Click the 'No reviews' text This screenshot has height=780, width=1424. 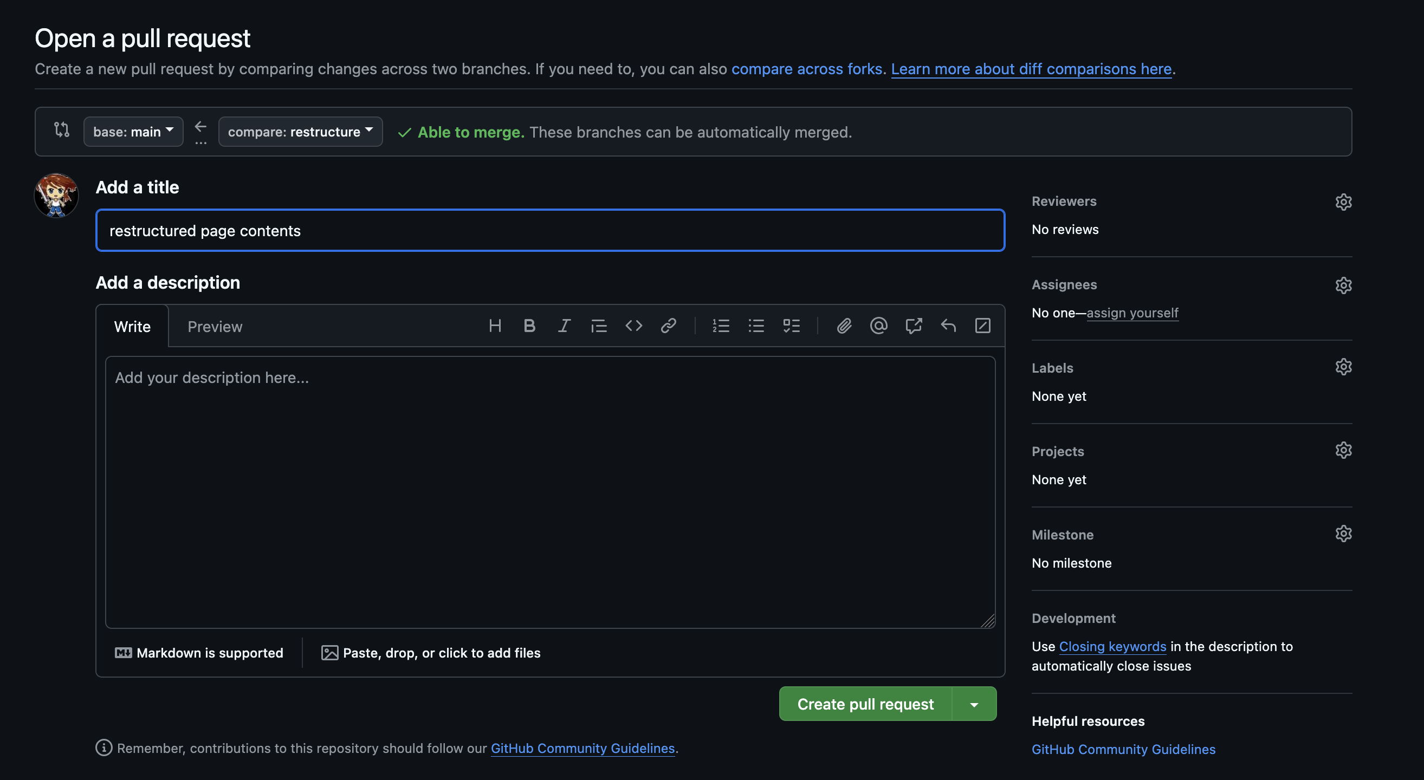[1065, 229]
